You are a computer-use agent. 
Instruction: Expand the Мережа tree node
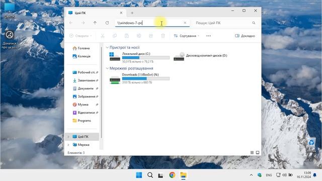(68, 145)
